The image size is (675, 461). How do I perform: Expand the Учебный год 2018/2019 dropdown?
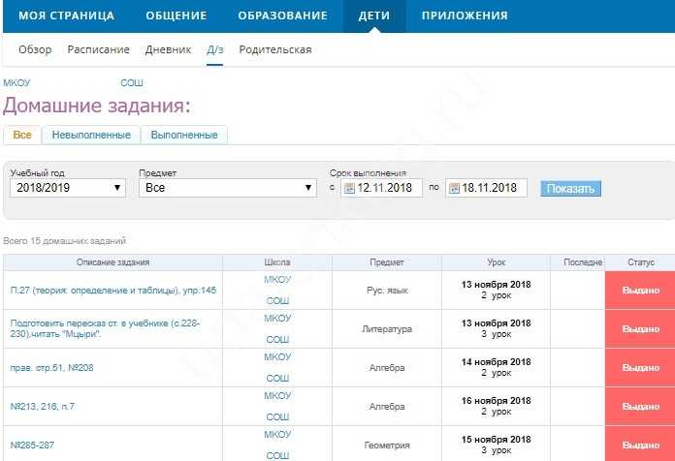[x=68, y=188]
